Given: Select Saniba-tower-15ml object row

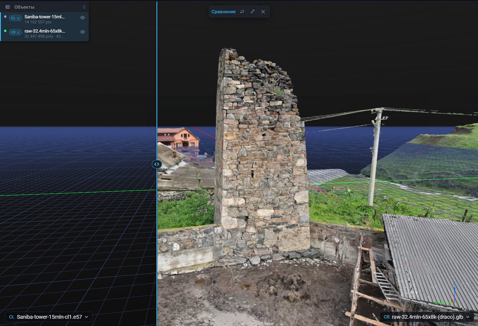Looking at the screenshot, I should (45, 19).
